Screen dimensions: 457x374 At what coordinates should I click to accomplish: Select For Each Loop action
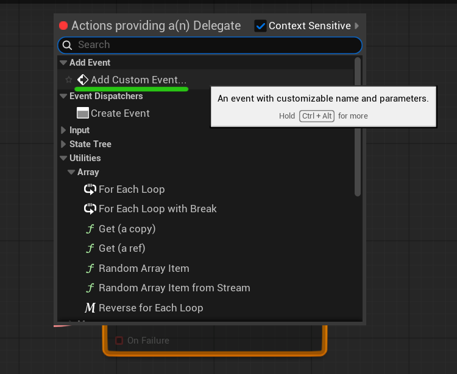(132, 189)
